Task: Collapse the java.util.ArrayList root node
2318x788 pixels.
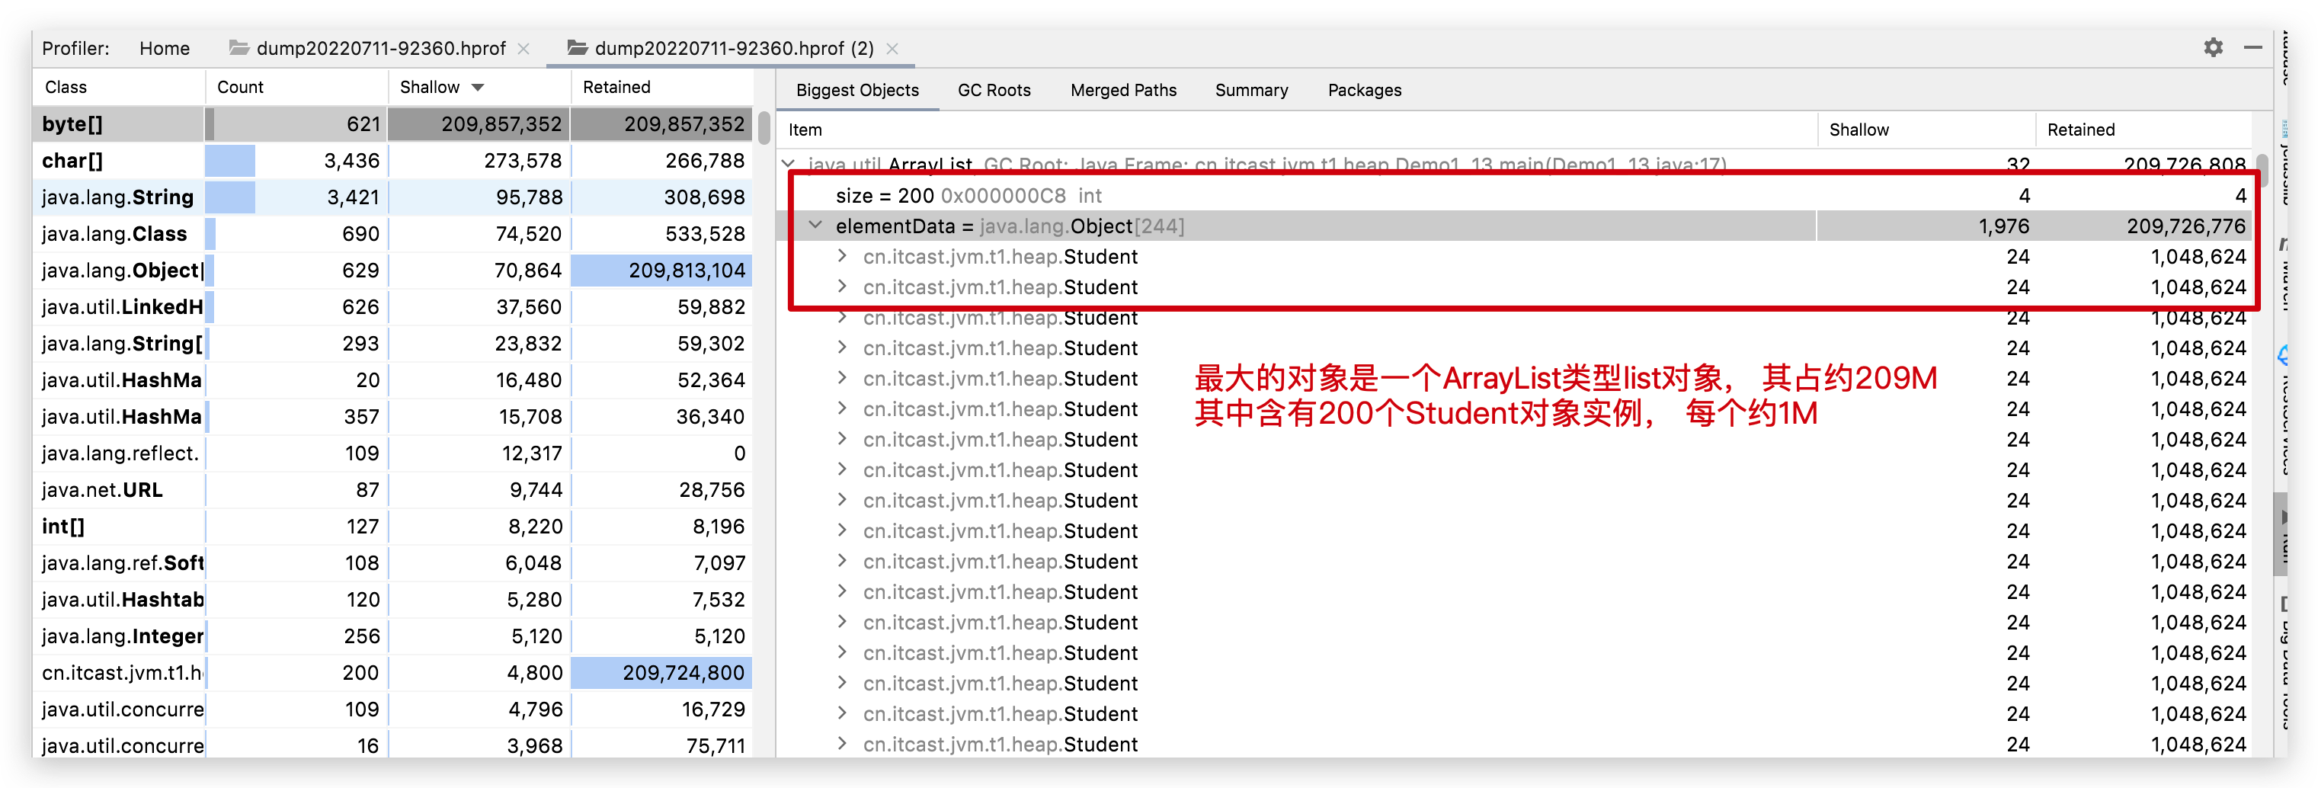Action: pos(788,164)
